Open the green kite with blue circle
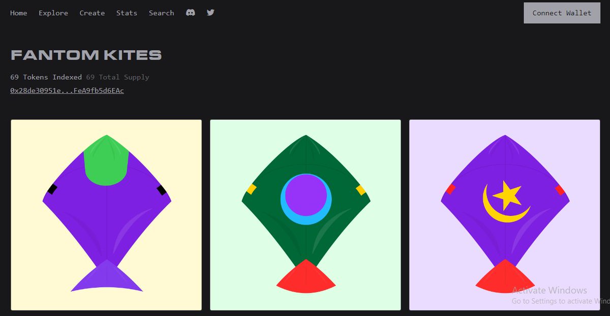The image size is (610, 316). coord(306,215)
